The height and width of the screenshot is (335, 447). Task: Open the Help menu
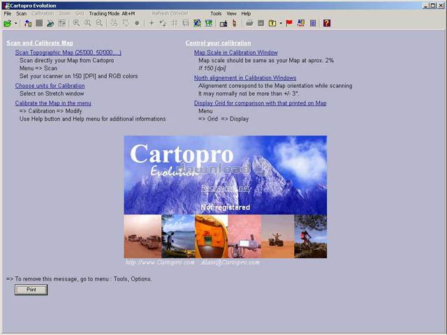click(246, 13)
